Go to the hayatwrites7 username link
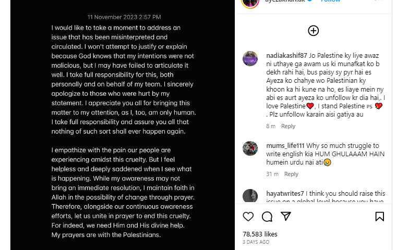 pyautogui.click(x=280, y=193)
